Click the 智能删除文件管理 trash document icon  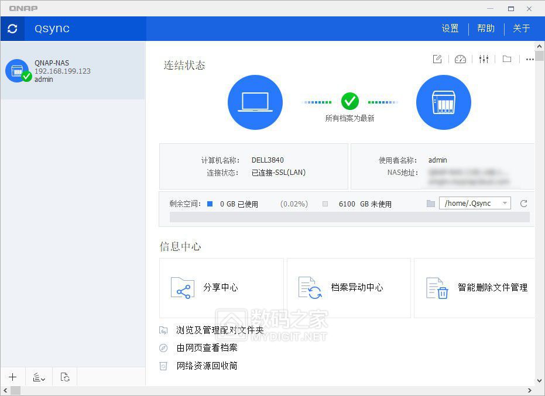pyautogui.click(x=437, y=287)
